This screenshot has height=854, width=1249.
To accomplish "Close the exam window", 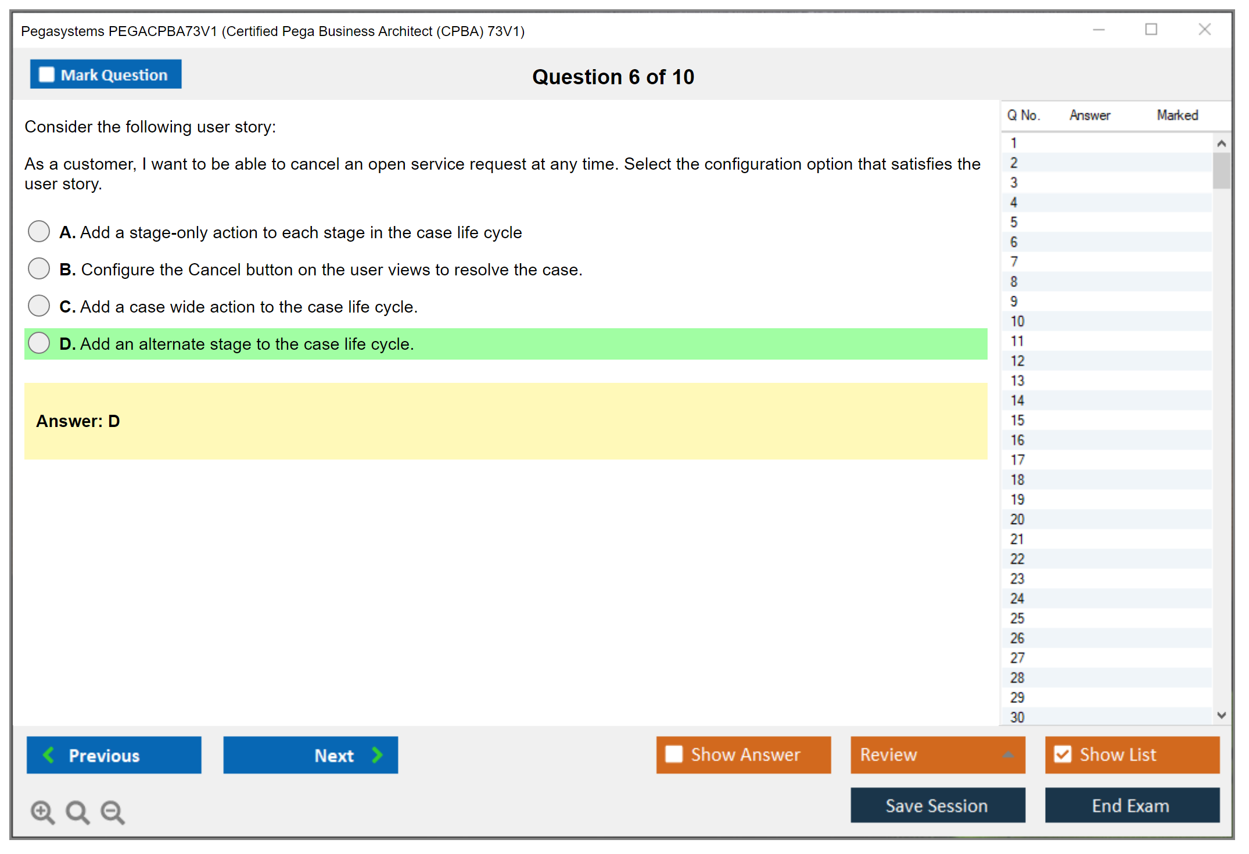I will pos(1204,30).
